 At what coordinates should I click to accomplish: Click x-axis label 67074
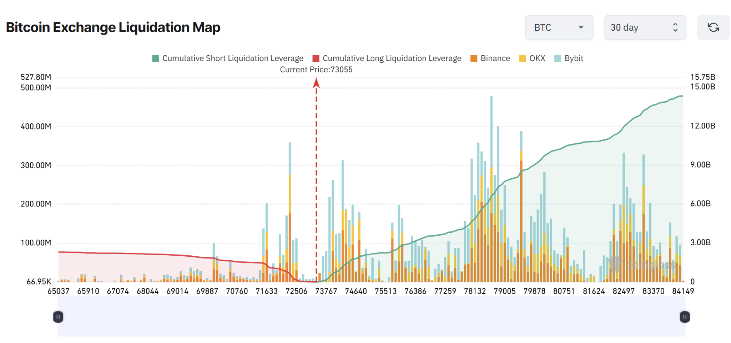point(118,291)
